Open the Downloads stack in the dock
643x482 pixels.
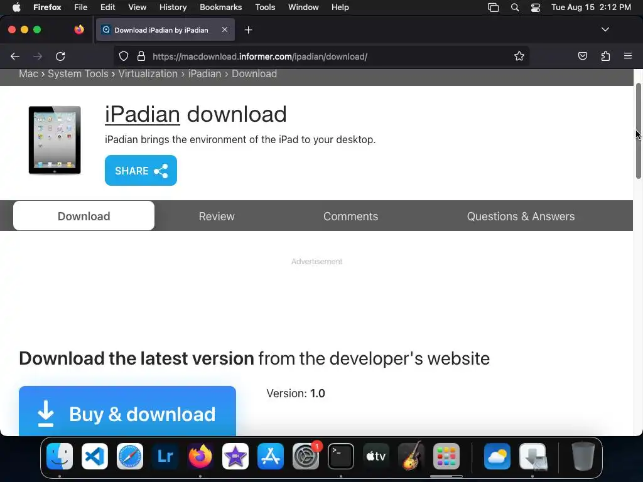pyautogui.click(x=532, y=456)
